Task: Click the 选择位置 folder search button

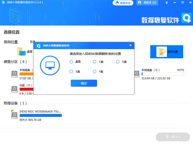Action: coord(167,52)
